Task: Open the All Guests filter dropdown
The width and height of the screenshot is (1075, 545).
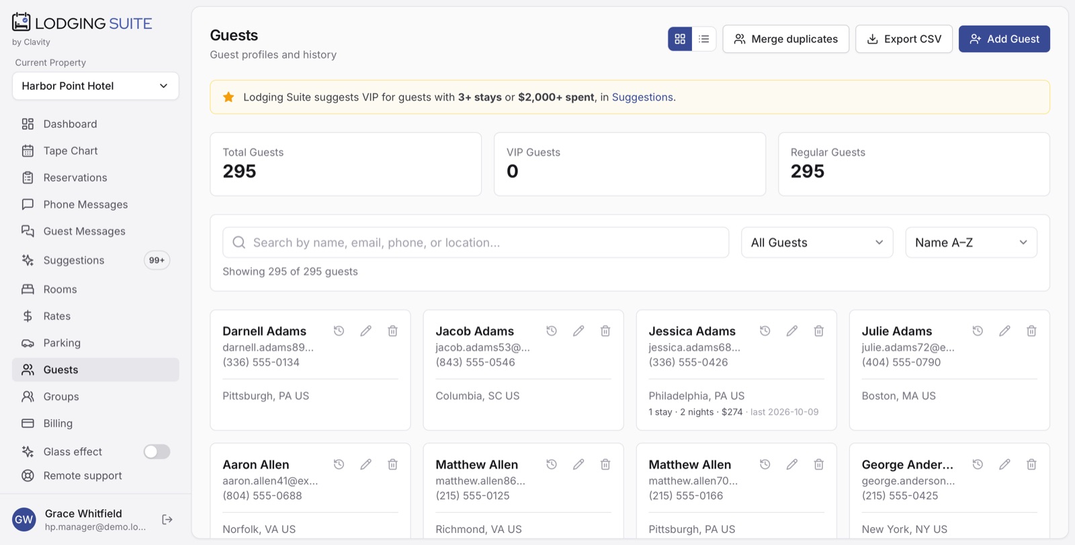Action: point(817,242)
